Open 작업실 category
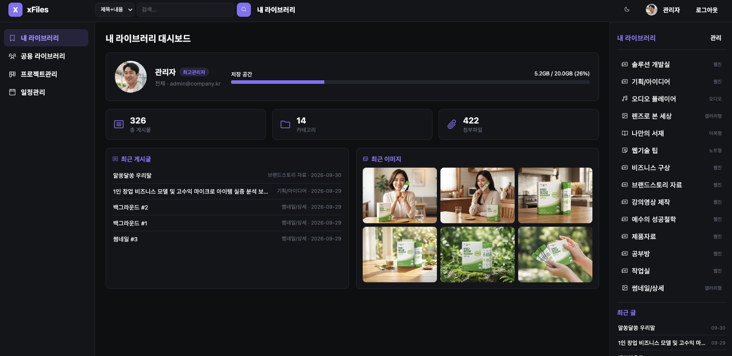 [671, 271]
